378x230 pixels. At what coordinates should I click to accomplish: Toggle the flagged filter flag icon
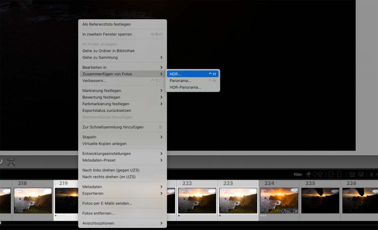pyautogui.click(x=308, y=174)
